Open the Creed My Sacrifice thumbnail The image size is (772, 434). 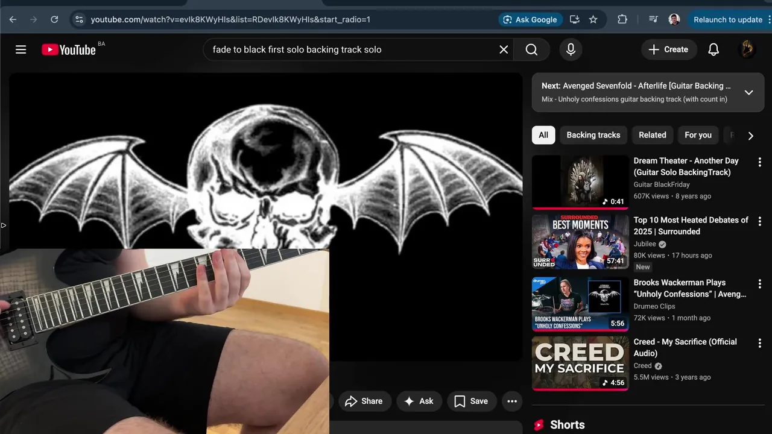[x=580, y=363]
